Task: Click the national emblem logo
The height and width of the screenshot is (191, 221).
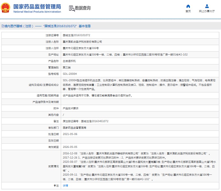Action: [6, 8]
